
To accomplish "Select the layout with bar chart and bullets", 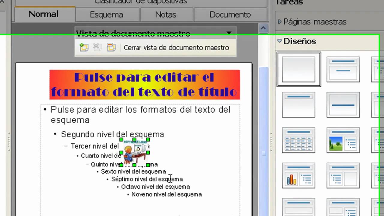I will [x=299, y=175].
